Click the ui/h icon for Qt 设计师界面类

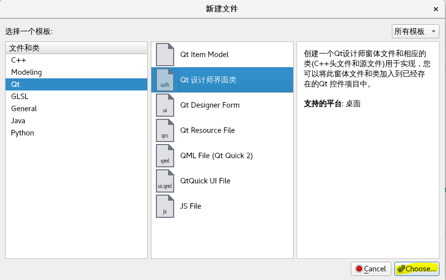pos(165,80)
